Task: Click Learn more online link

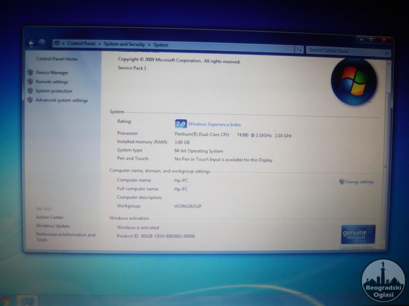Action: 356,248
